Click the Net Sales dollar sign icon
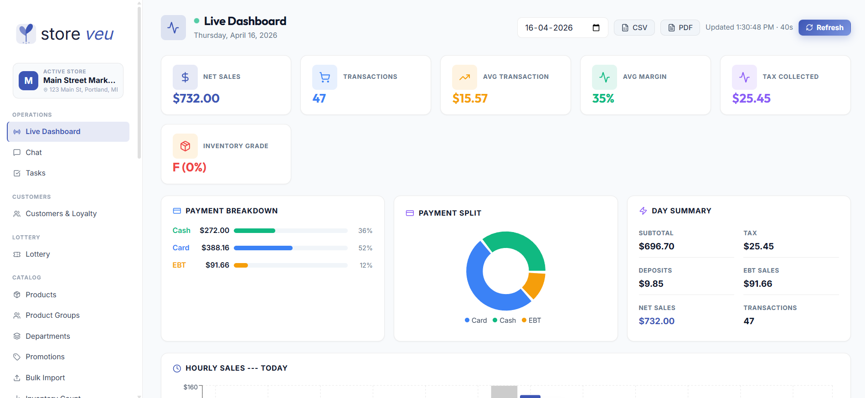The image size is (865, 398). click(x=185, y=77)
